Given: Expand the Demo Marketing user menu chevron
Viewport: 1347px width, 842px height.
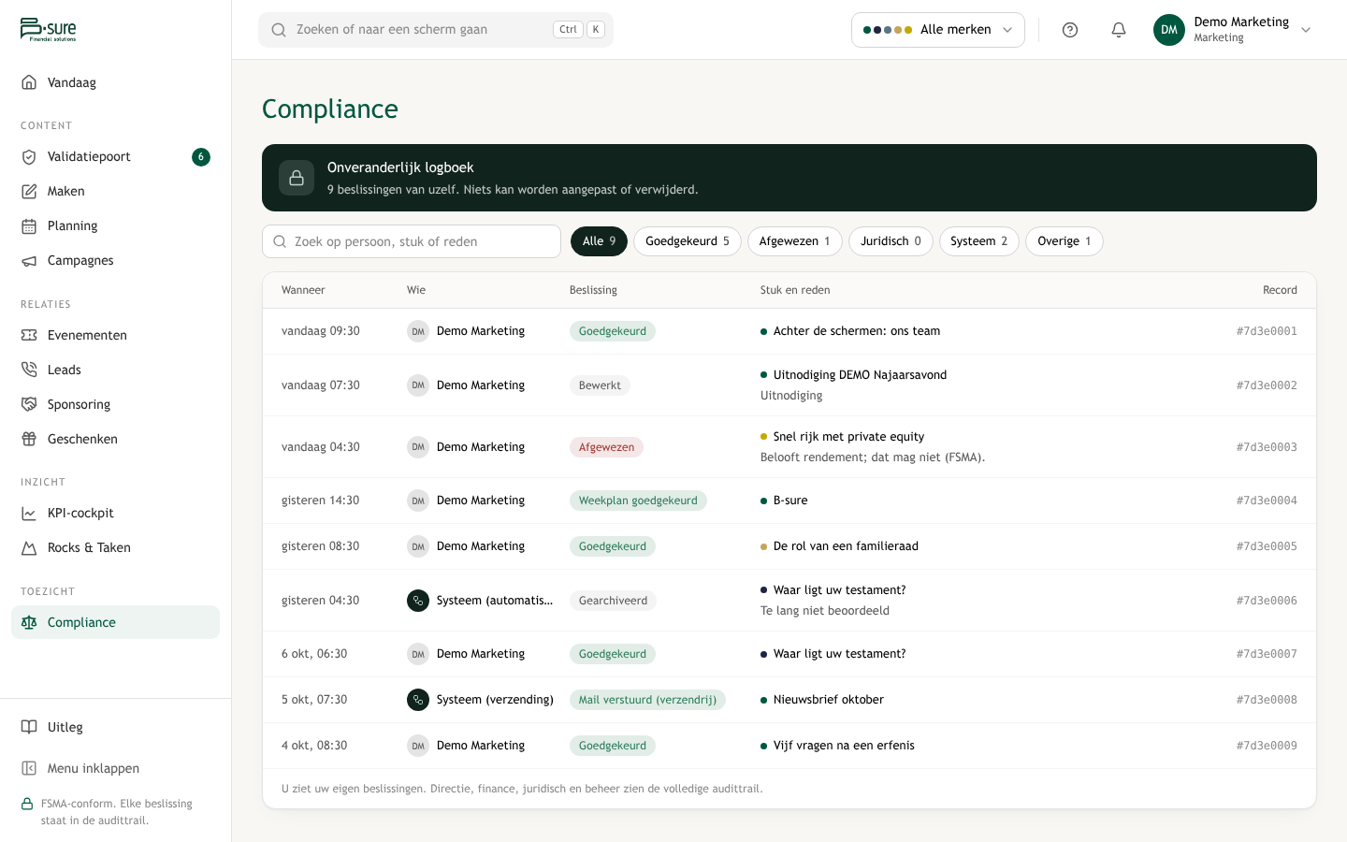Looking at the screenshot, I should (x=1306, y=30).
